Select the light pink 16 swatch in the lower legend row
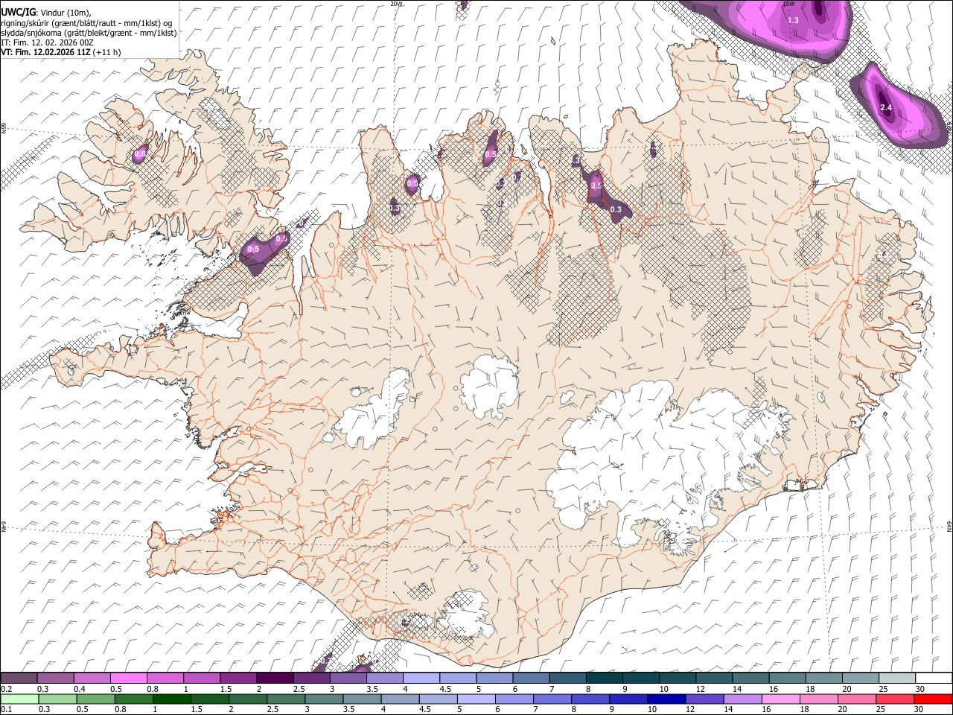 [781, 699]
